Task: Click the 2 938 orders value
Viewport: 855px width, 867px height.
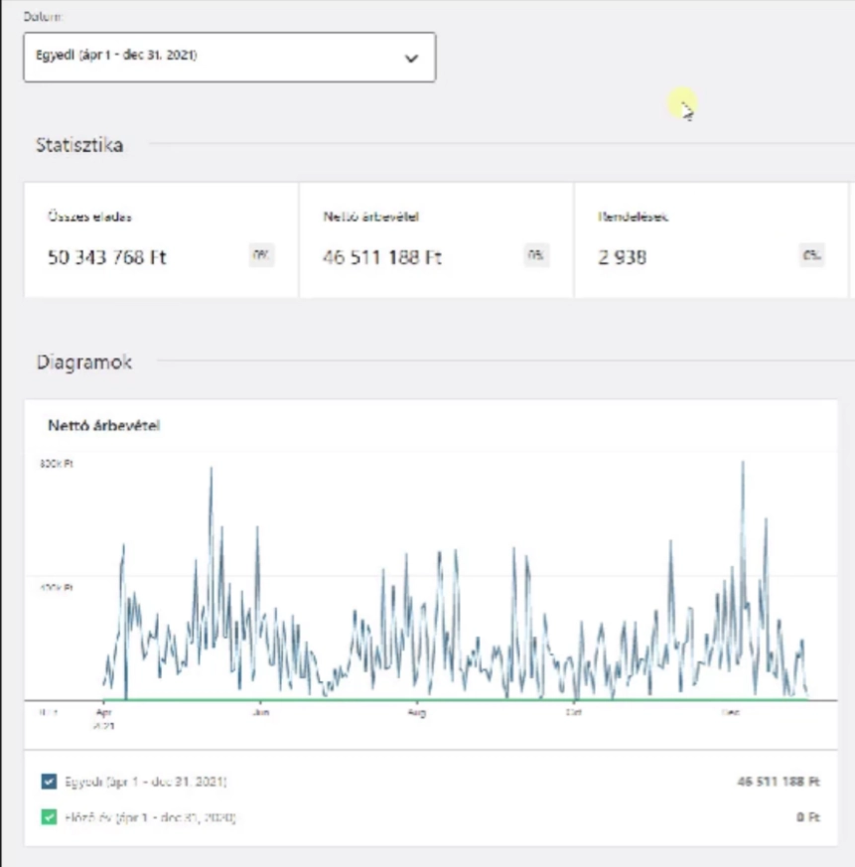Action: point(622,257)
